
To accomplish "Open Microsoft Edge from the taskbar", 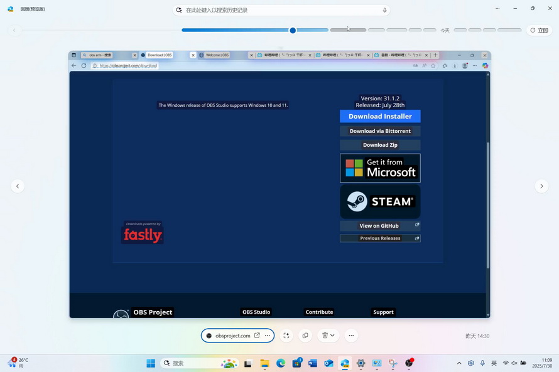I will [281, 363].
